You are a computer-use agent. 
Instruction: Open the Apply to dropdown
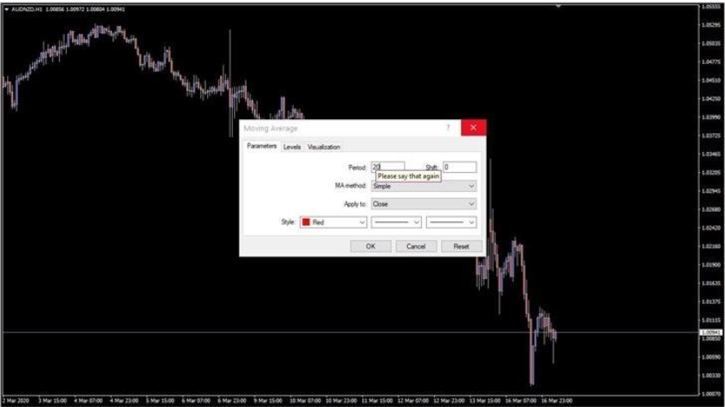coord(423,204)
